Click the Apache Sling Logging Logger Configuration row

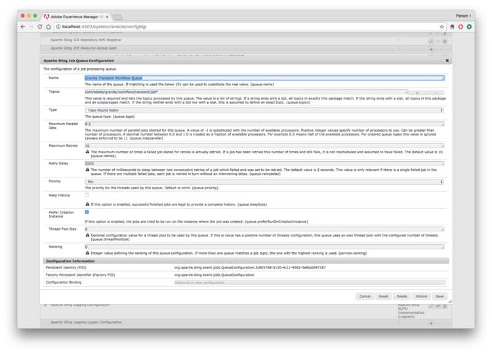[246, 322]
